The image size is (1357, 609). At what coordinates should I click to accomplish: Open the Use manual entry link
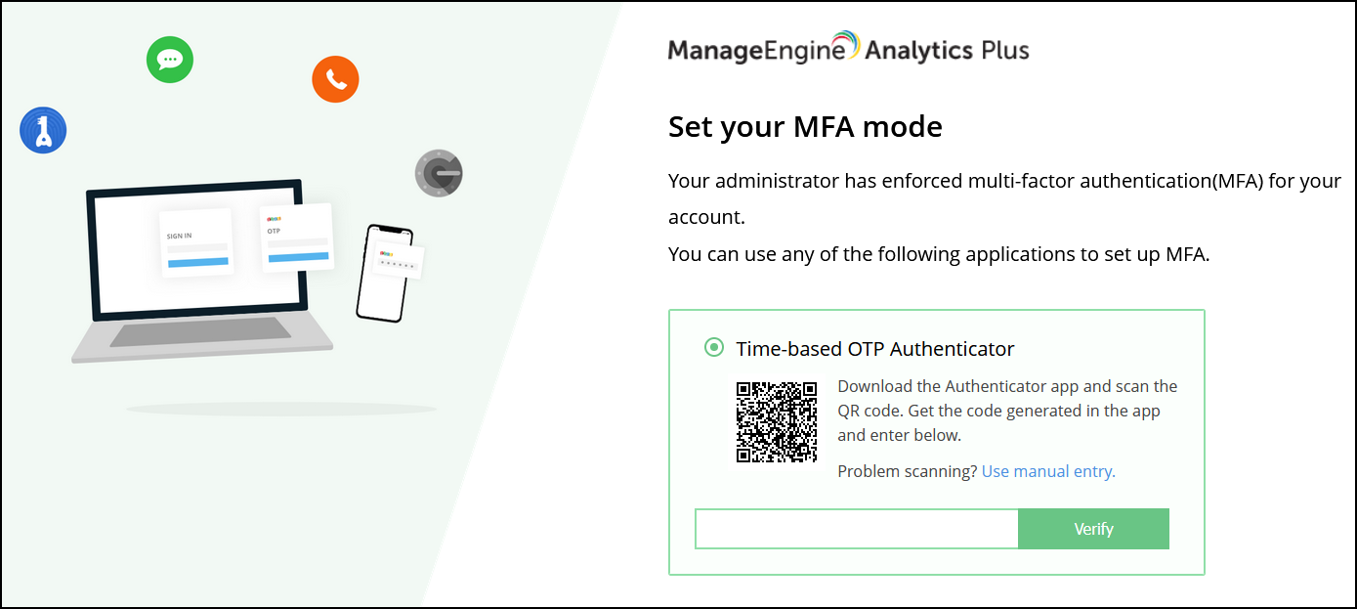click(x=1048, y=471)
